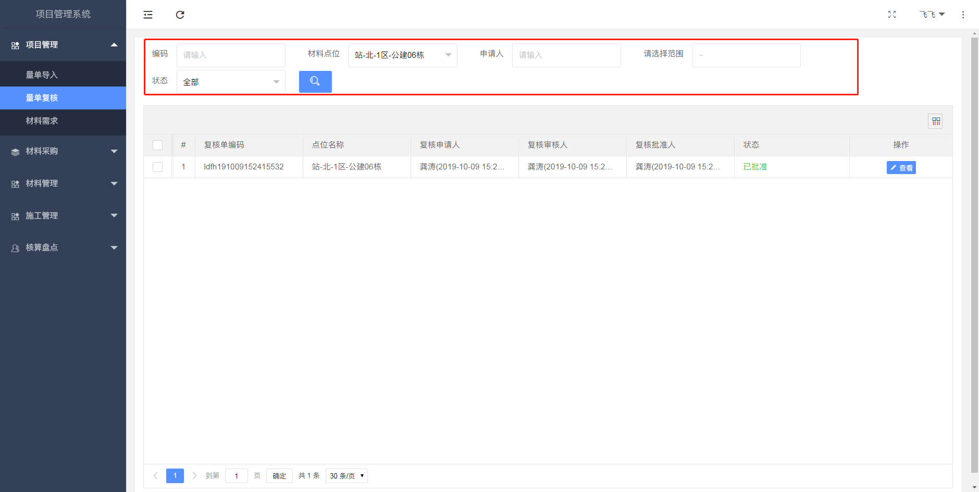Screen dimensions: 979x492
Task: Click the refresh icon in the top bar
Action: [x=180, y=15]
